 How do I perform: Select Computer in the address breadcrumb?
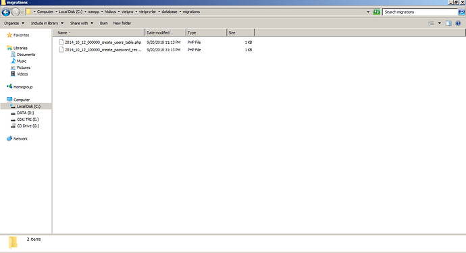click(45, 12)
